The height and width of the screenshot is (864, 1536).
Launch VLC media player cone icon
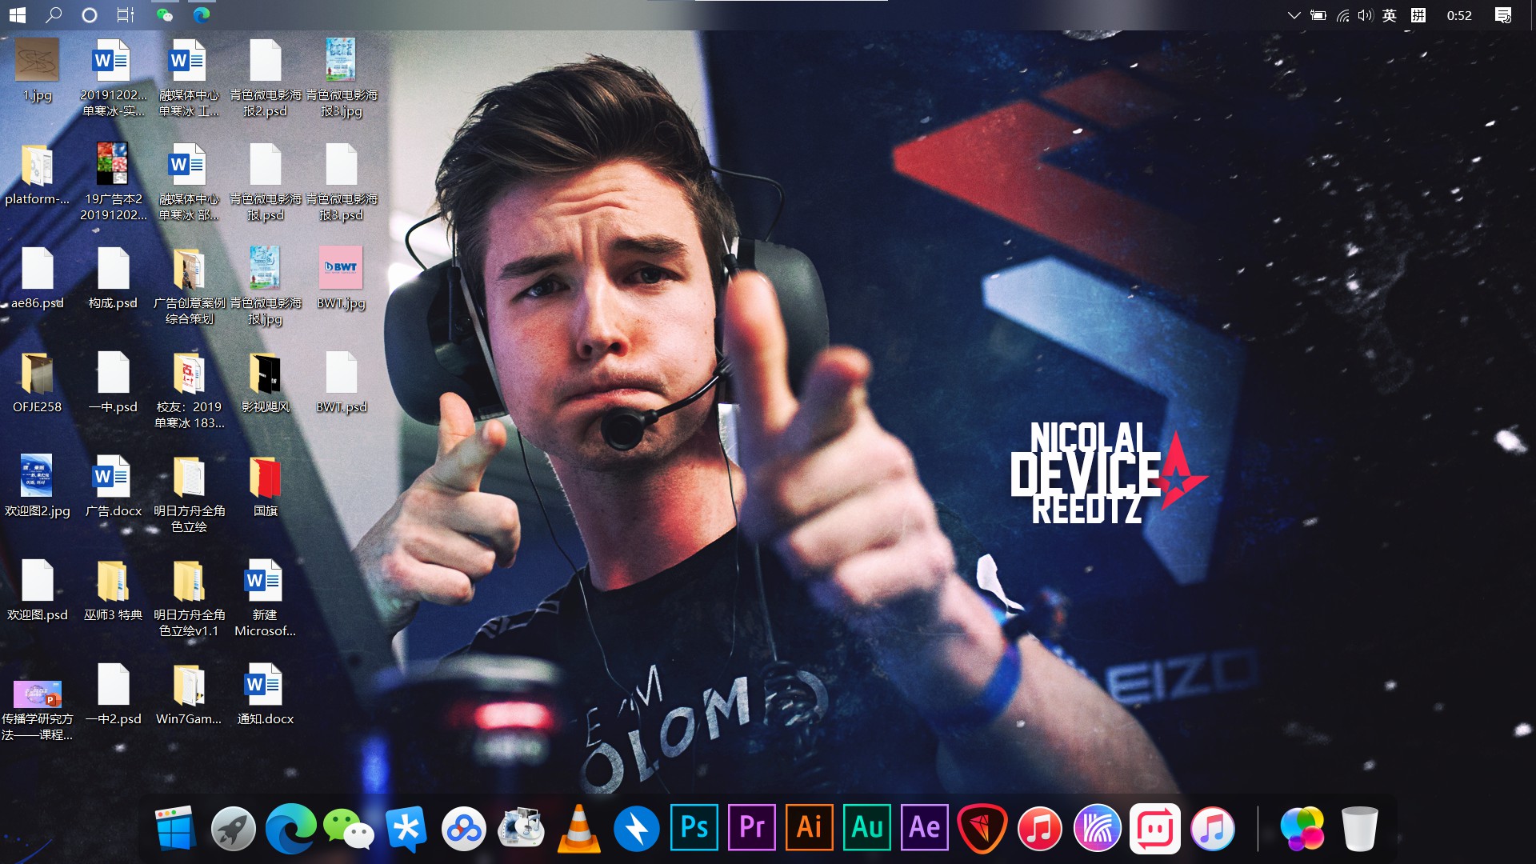(x=578, y=829)
